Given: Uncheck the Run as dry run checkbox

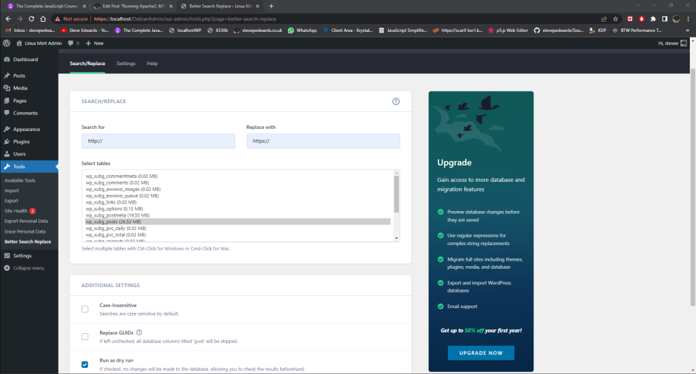Looking at the screenshot, I should coord(85,364).
